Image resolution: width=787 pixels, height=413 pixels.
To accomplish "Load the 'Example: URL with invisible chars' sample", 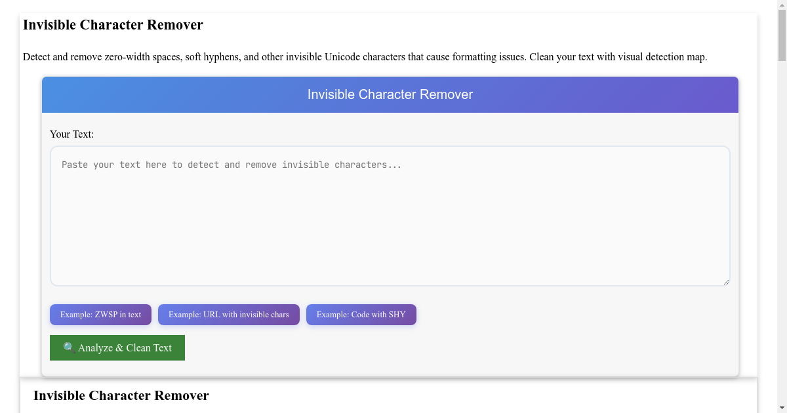I will click(x=228, y=315).
